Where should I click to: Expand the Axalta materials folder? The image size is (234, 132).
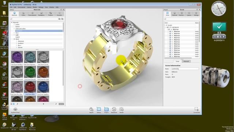point(14,25)
